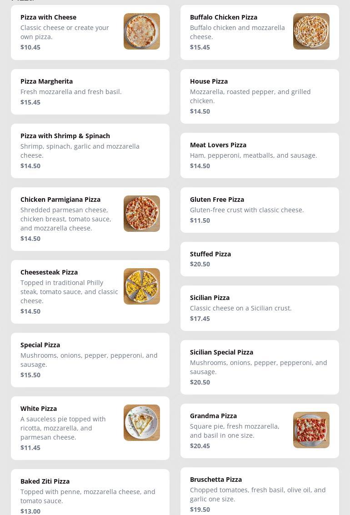Viewport: 350px width, 515px height.
Task: Pick the Meat Lovers Pizza item
Action: (x=260, y=155)
